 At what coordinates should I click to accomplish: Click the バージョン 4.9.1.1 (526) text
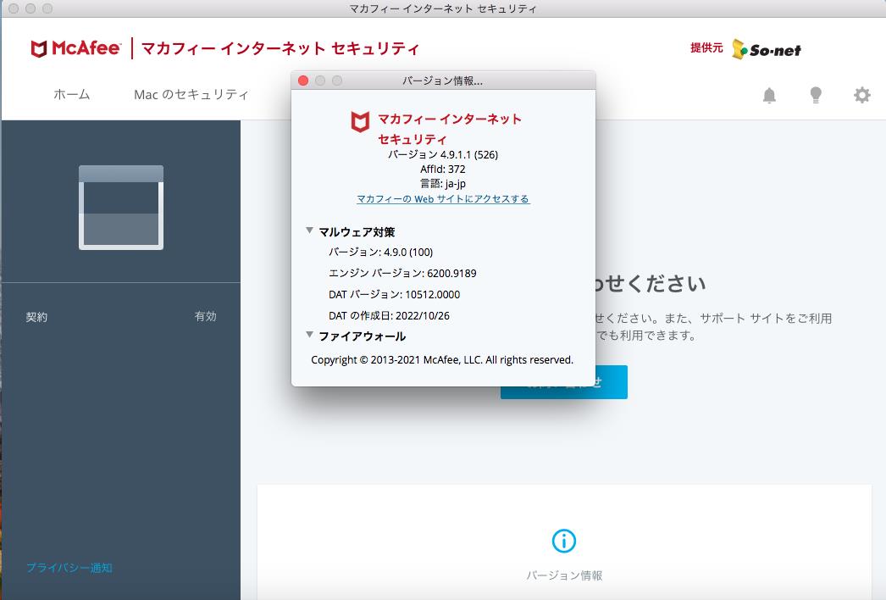(443, 154)
